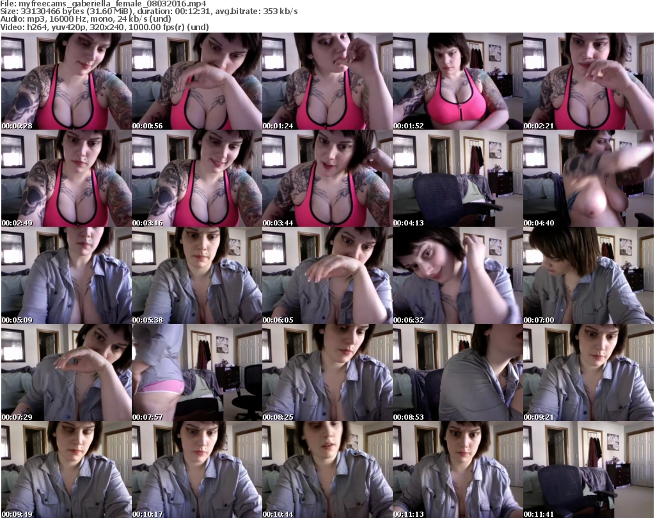Click the frame marked 00:01:52
This screenshot has width=655, height=518.
click(x=457, y=81)
